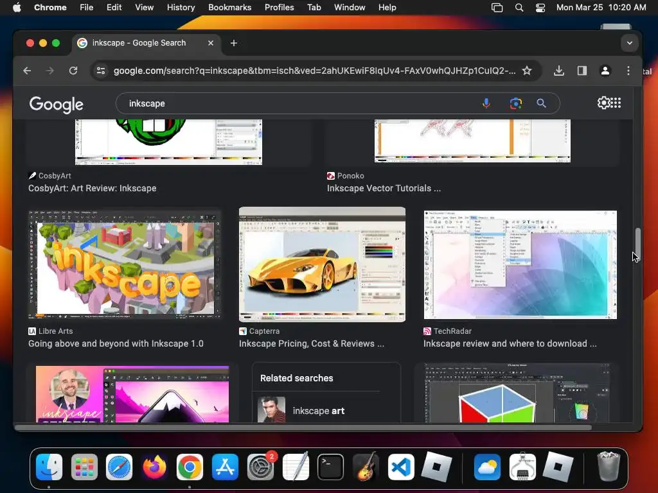Open the green character CosbyArt thumbnail
The height and width of the screenshot is (493, 658).
point(168,142)
